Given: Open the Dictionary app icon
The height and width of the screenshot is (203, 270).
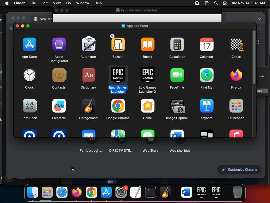Looking at the screenshot, I should point(89,75).
